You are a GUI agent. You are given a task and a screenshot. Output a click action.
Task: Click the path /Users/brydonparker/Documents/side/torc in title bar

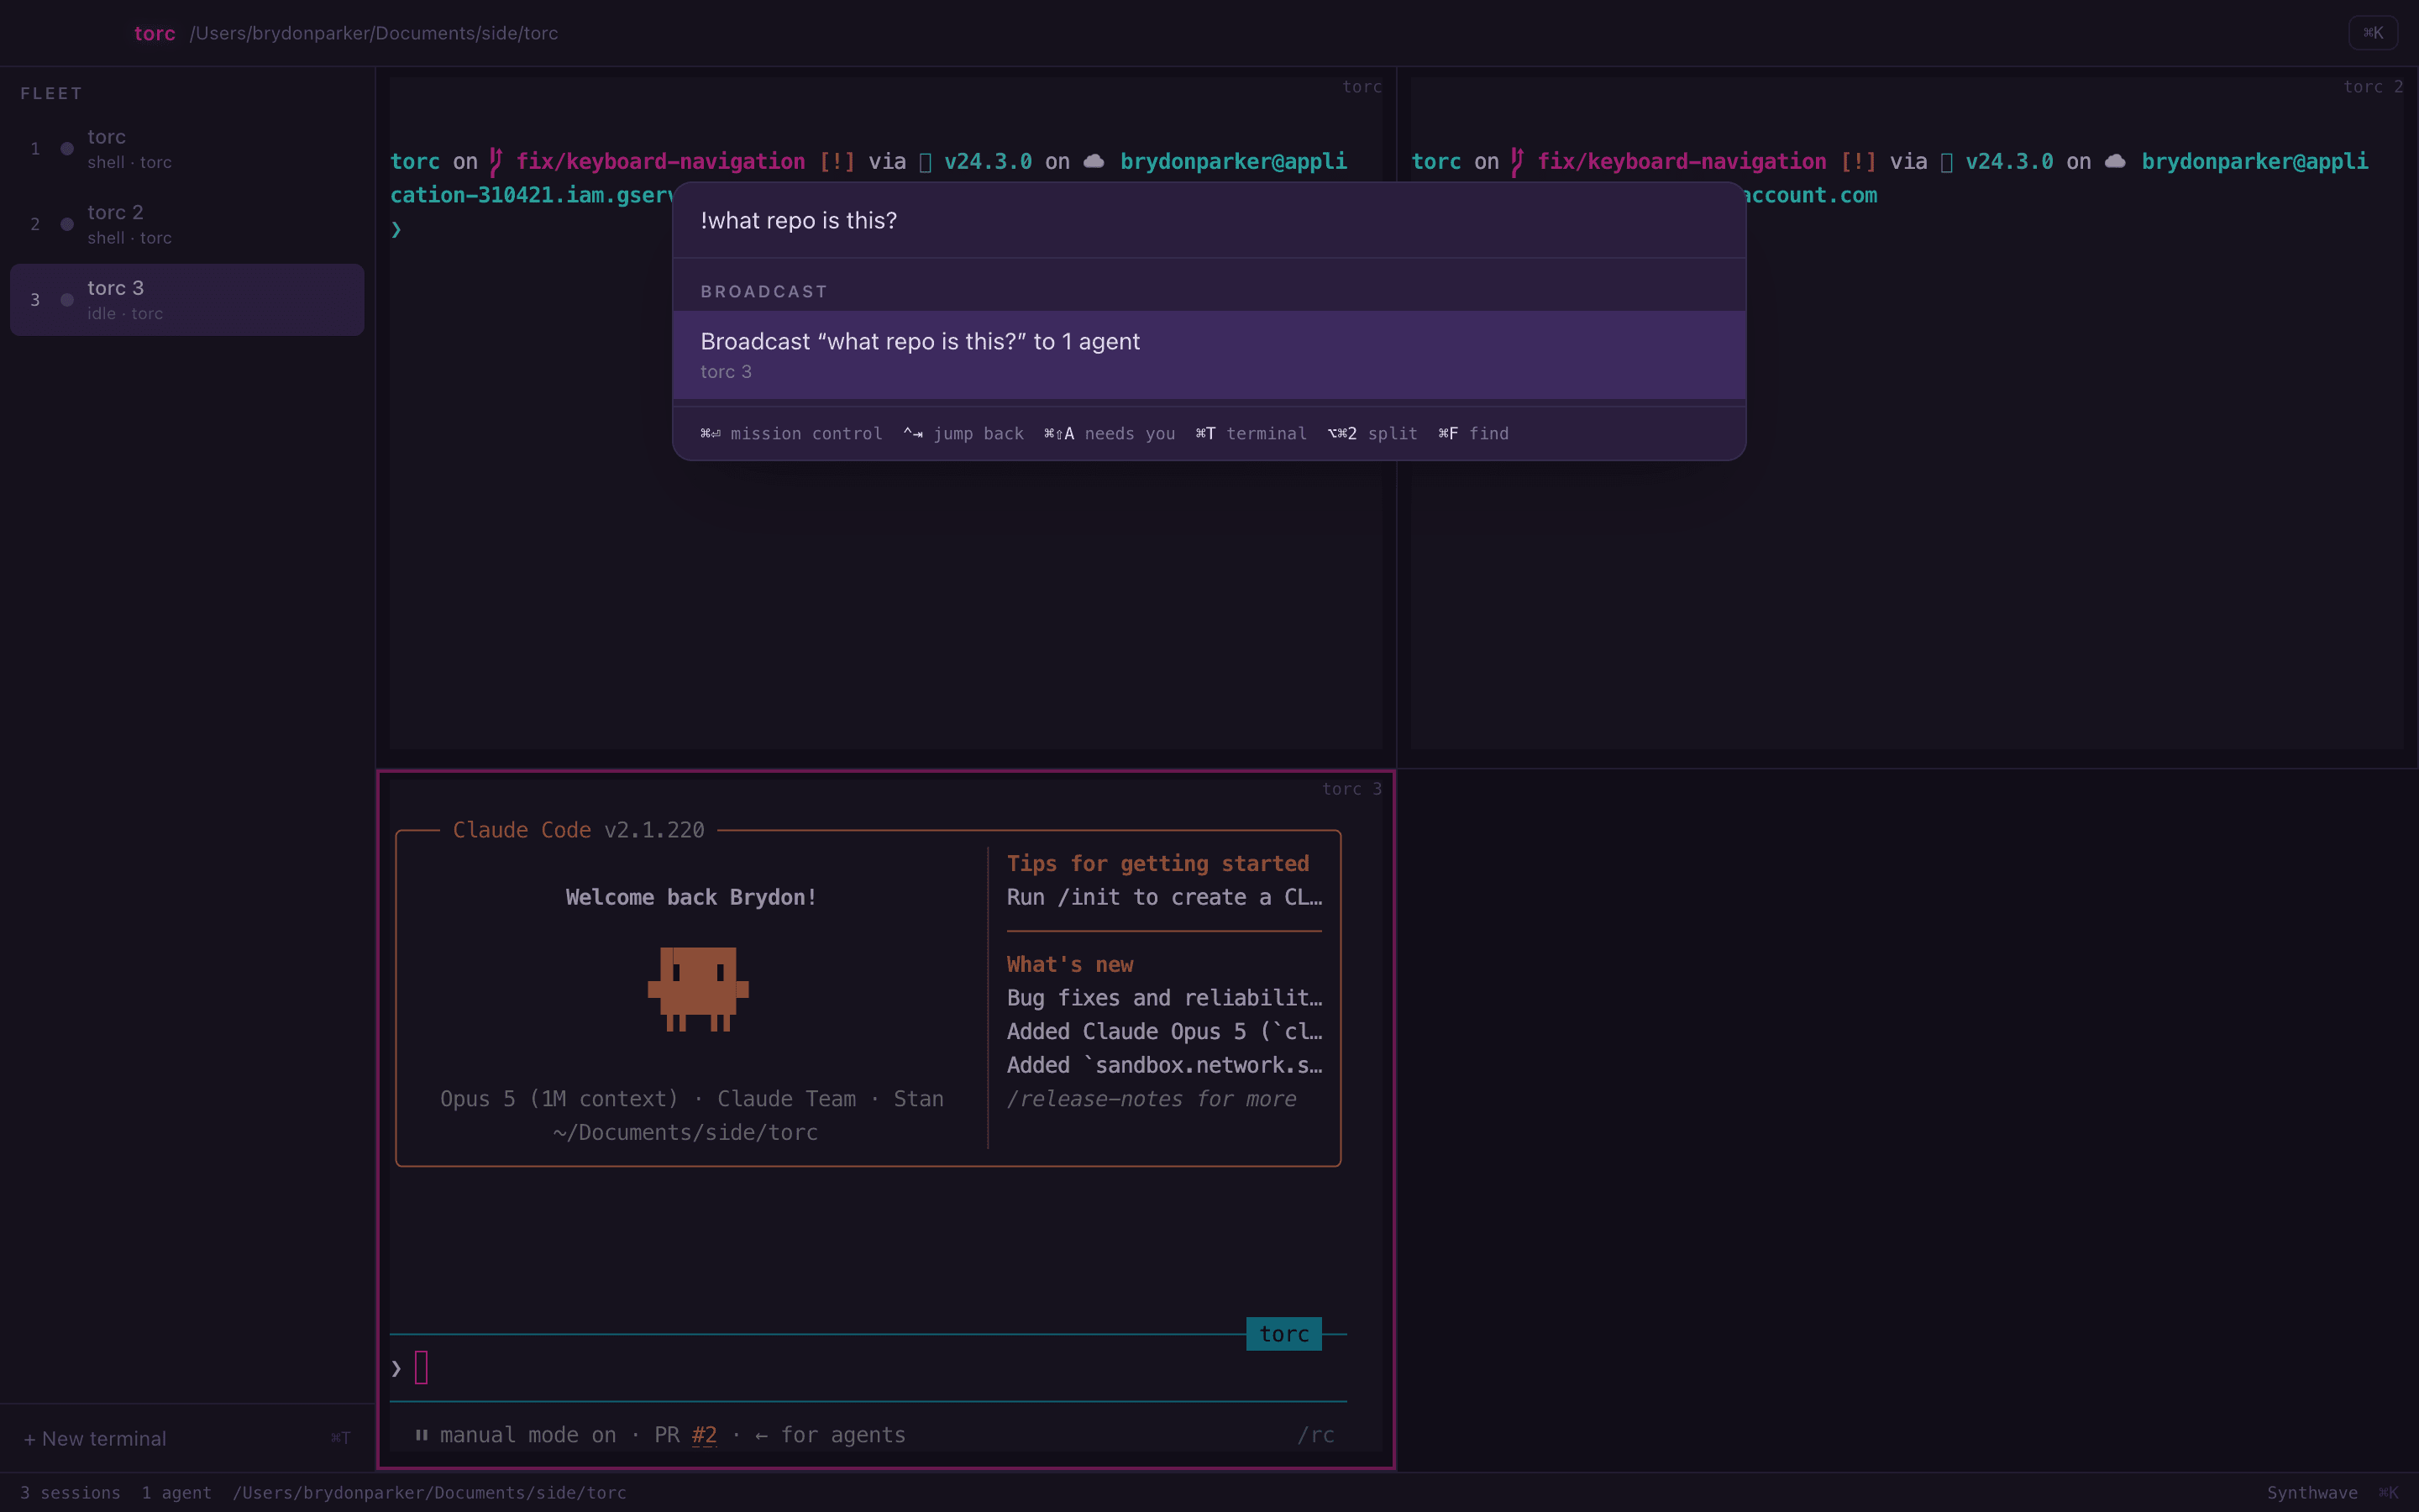pos(374,33)
